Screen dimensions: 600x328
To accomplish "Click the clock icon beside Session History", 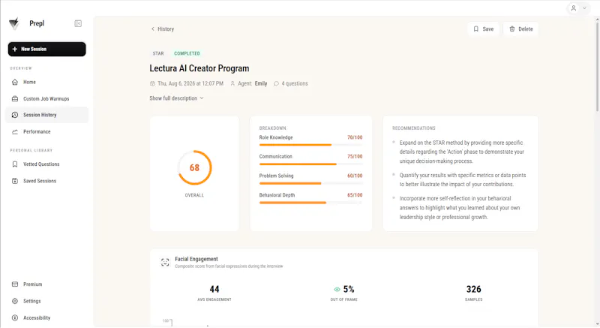I will (x=15, y=115).
